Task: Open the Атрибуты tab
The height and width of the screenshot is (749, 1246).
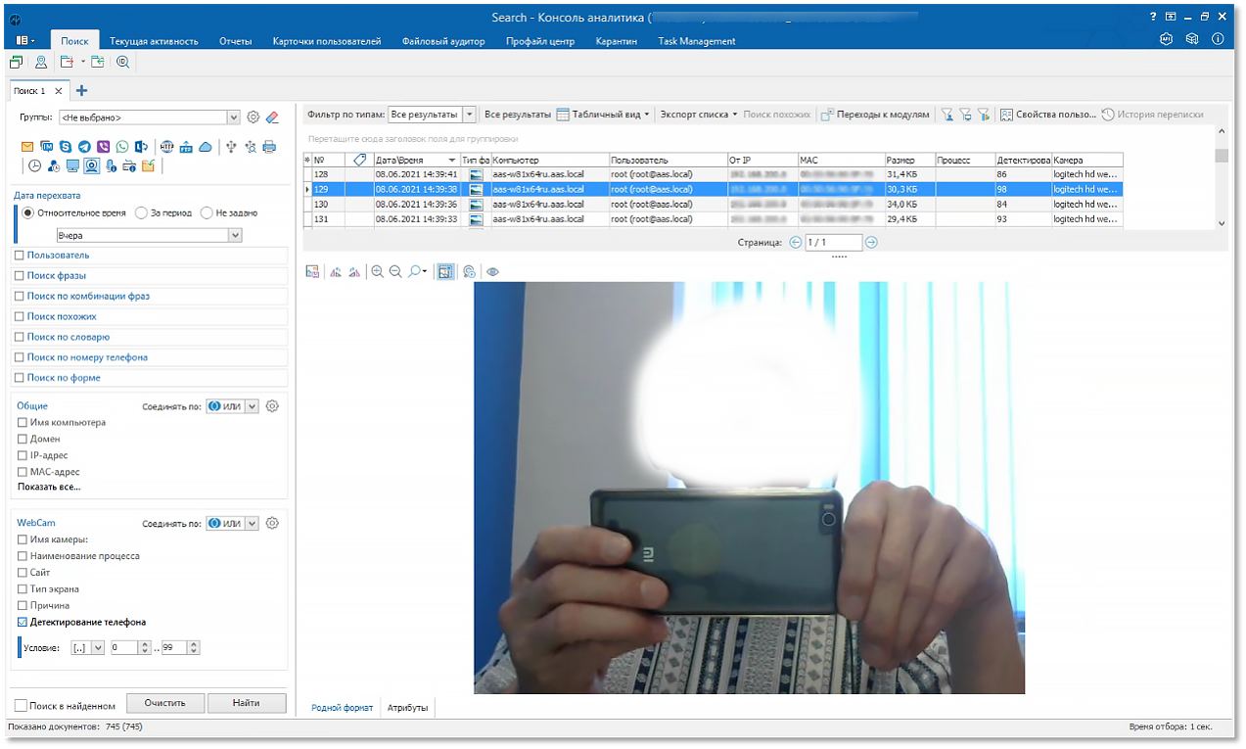Action: pyautogui.click(x=407, y=707)
